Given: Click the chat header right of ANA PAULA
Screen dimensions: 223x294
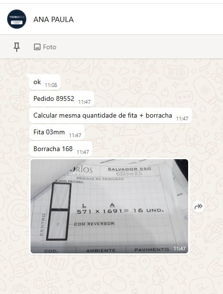Looking at the screenshot, I should click(x=148, y=19).
